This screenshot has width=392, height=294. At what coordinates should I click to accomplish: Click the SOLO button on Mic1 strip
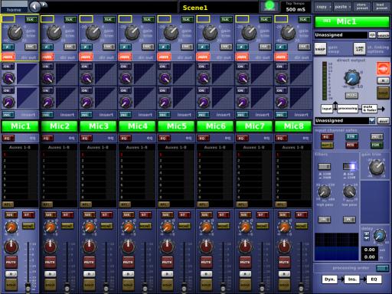pos(11,285)
